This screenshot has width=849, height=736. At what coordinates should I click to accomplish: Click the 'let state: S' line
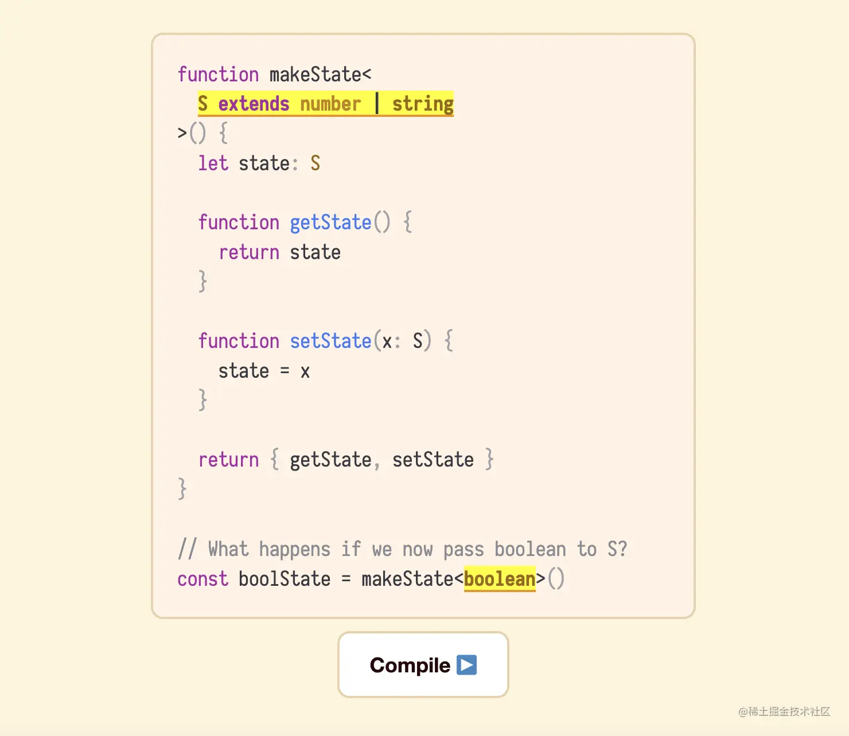tap(259, 163)
